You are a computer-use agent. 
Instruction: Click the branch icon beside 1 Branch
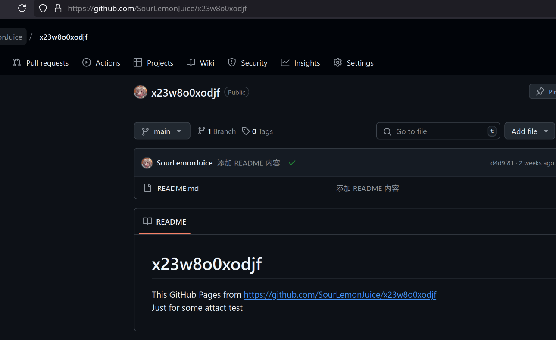(x=201, y=131)
